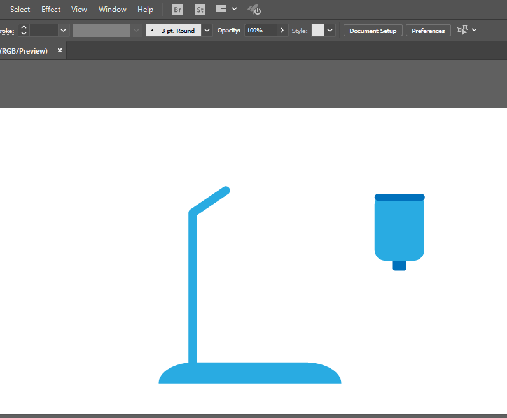Open the Select menu
The image size is (507, 418).
point(20,10)
